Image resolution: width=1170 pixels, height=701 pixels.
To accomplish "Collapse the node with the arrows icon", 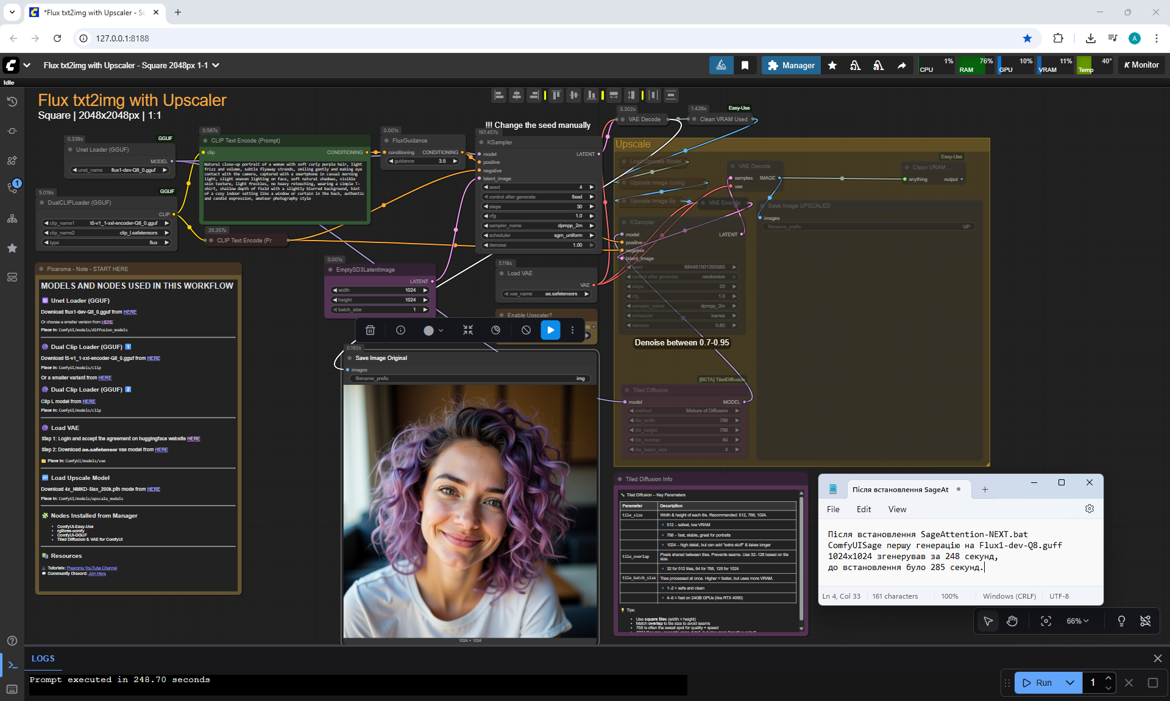I will [x=467, y=330].
